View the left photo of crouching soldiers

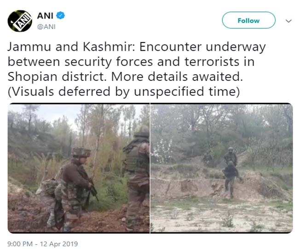click(79, 168)
